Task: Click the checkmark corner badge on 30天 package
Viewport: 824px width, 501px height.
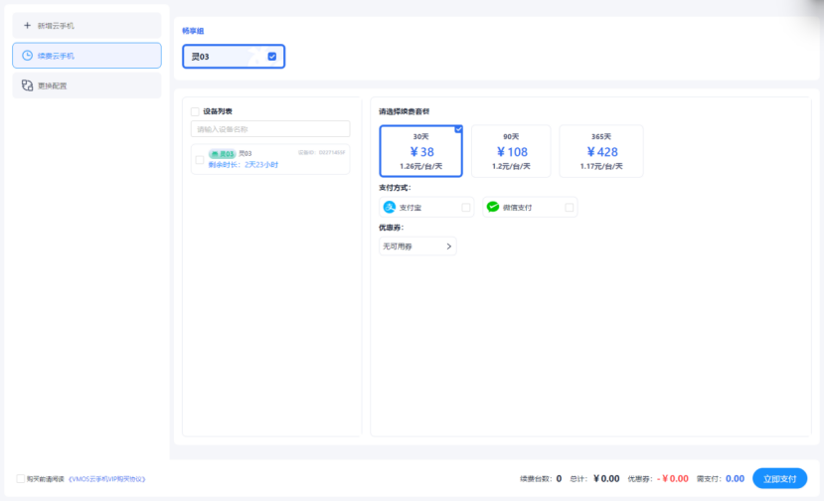Action: [x=458, y=129]
